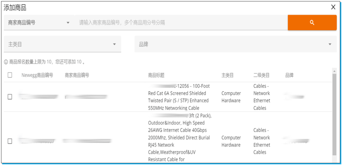Click the info icon beside 商品报名数量上限

6,62
